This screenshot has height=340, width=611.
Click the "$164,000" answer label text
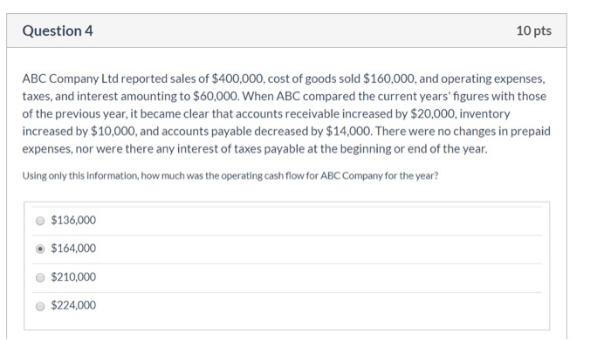click(73, 248)
